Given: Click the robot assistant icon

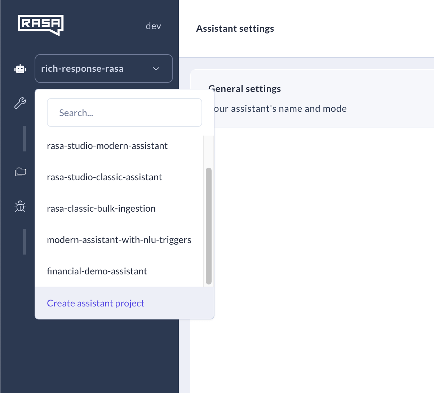Looking at the screenshot, I should (20, 69).
